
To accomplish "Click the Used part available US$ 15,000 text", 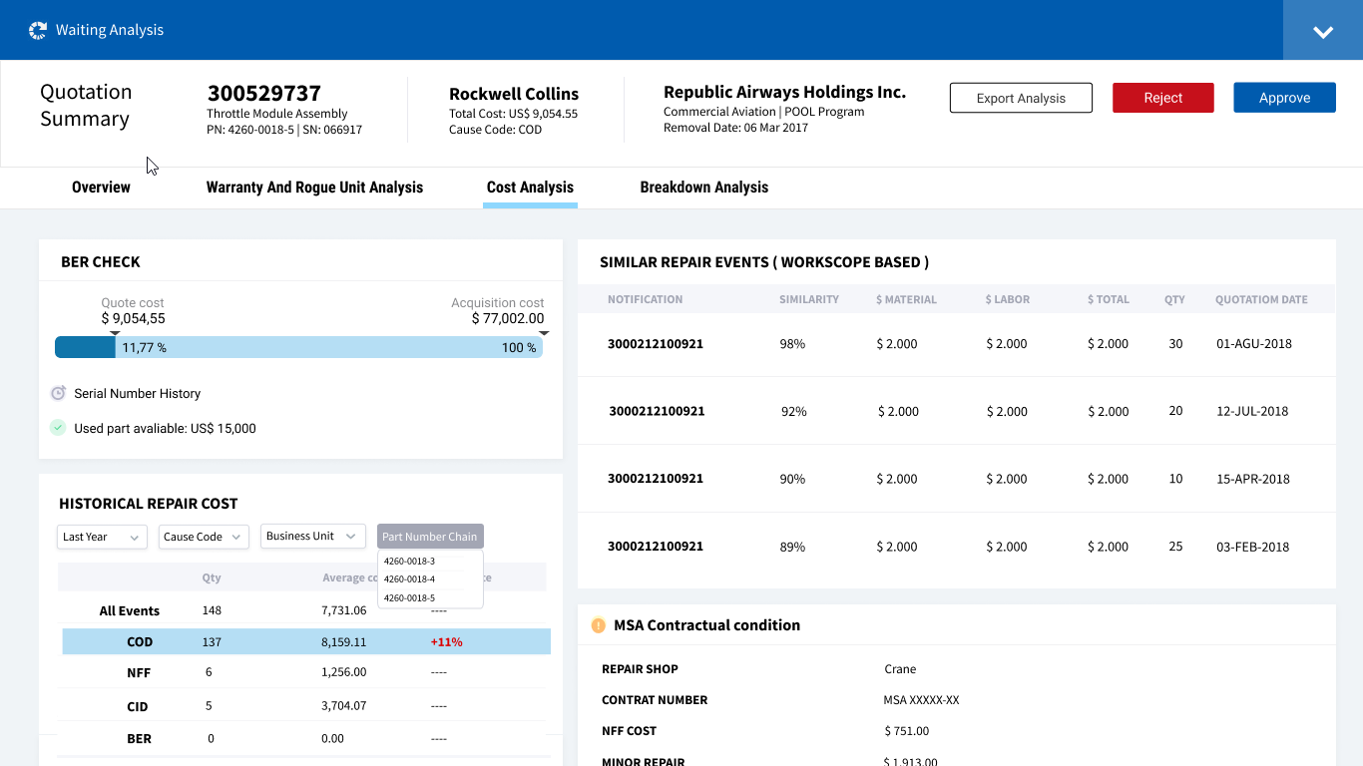I will pos(165,429).
